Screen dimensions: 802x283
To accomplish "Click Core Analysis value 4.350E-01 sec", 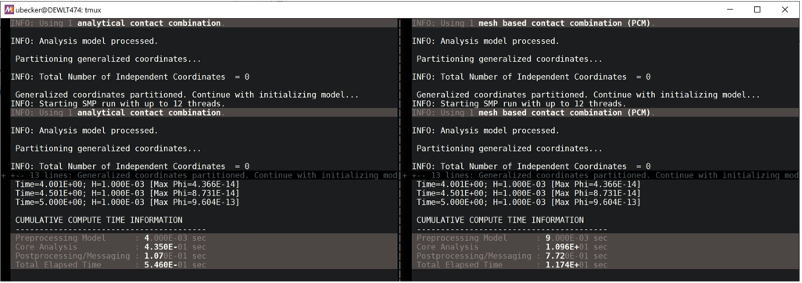I will click(x=175, y=247).
